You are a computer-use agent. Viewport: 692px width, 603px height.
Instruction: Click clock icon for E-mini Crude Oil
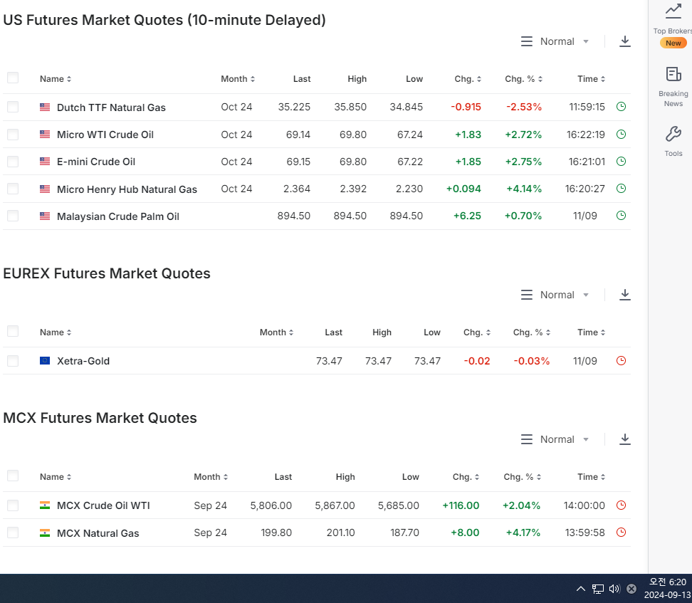click(621, 161)
